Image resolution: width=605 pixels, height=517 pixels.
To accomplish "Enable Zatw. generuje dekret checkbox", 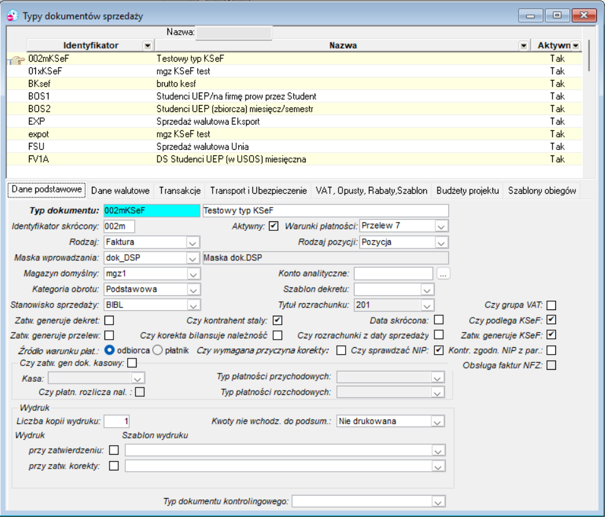I will point(110,320).
